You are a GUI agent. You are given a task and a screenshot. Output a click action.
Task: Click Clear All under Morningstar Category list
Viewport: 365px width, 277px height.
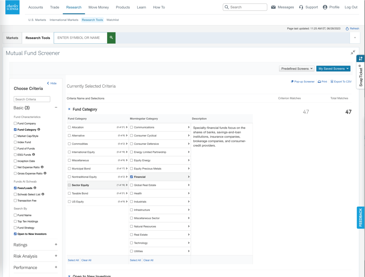148,260
